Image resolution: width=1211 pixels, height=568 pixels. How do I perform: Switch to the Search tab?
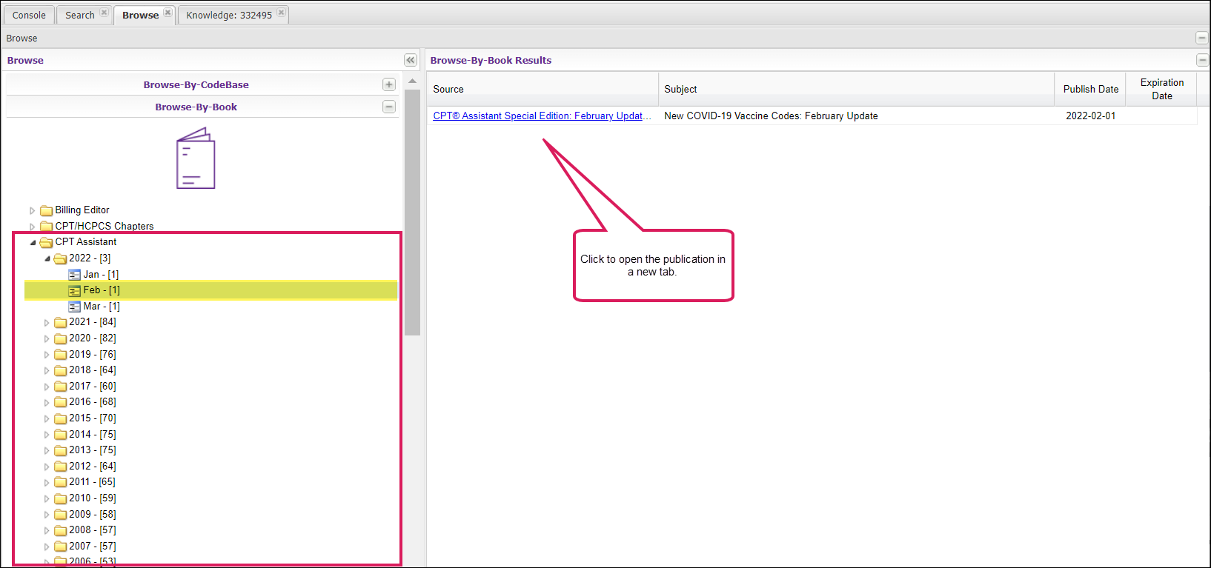tap(79, 15)
